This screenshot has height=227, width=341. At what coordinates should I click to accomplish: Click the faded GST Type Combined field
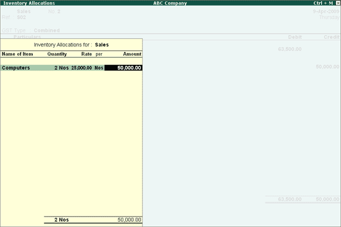pos(30,30)
